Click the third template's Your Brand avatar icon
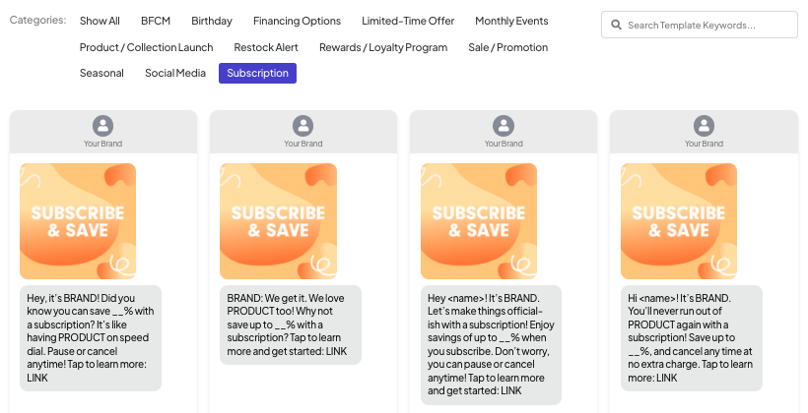Screen dimensions: 808x413 504,126
